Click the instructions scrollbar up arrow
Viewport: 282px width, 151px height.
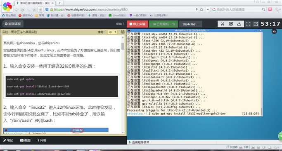[123, 37]
